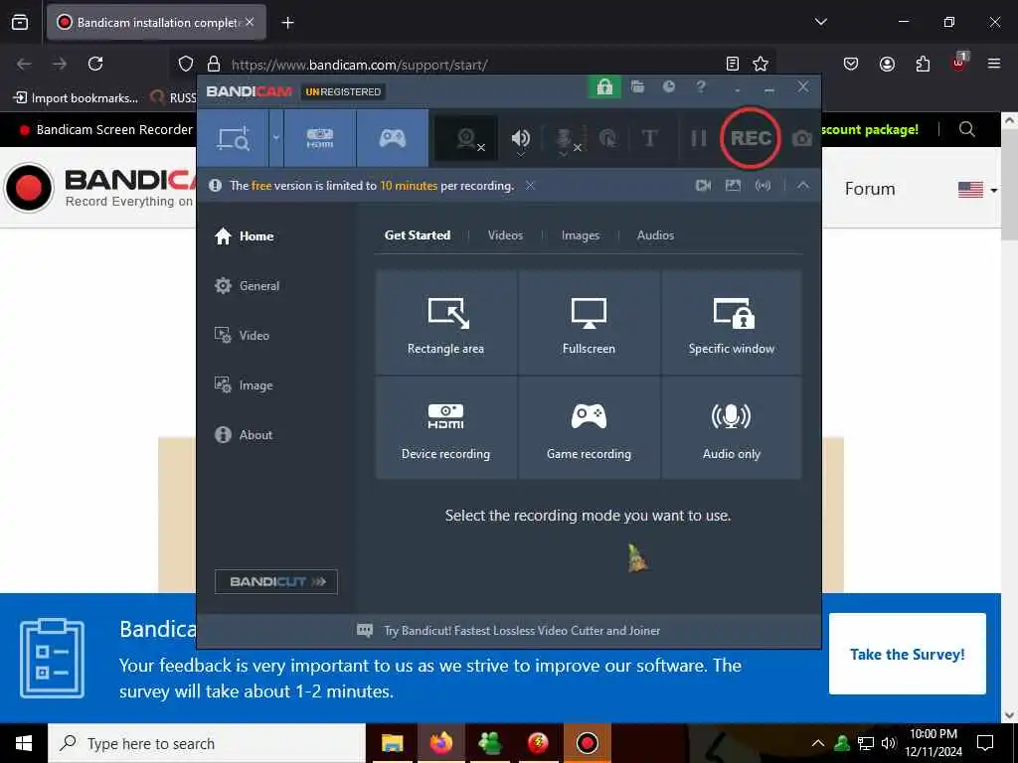Click the pause recording button
Image resolution: width=1018 pixels, height=763 pixels.
699,138
